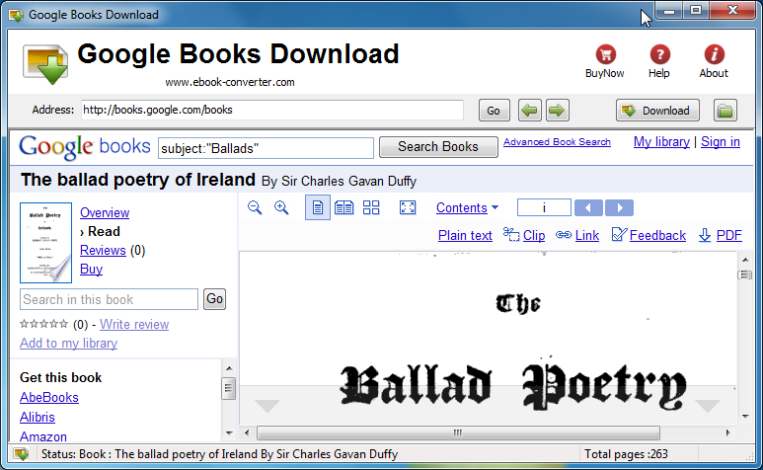Viewport: 763px width, 470px height.
Task: Open the AbeBooks seller link
Action: tap(49, 398)
